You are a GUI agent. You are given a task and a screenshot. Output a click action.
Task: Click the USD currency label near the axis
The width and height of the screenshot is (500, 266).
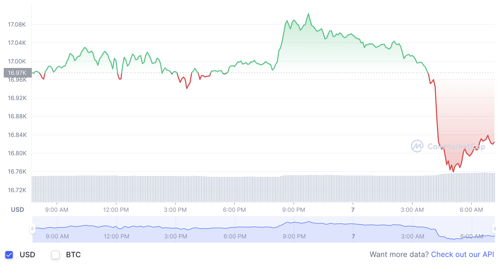[17, 209]
